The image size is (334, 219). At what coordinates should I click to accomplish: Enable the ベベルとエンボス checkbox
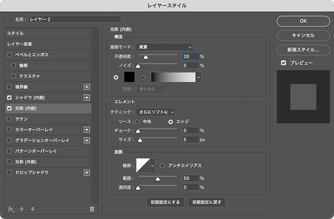[9, 55]
